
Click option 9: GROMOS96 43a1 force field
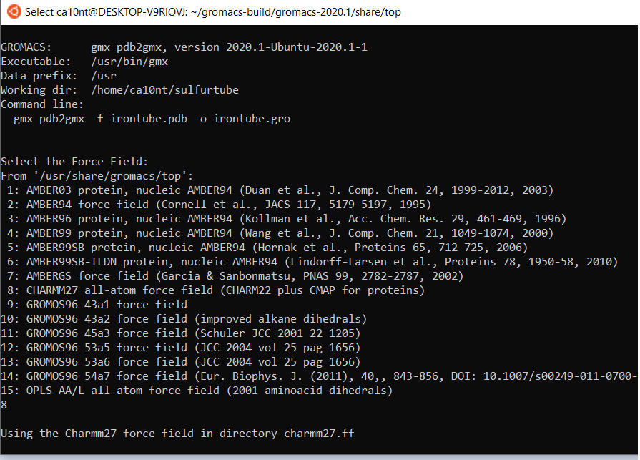tap(97, 305)
